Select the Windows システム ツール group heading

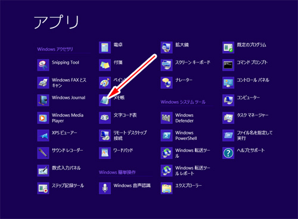click(x=183, y=102)
